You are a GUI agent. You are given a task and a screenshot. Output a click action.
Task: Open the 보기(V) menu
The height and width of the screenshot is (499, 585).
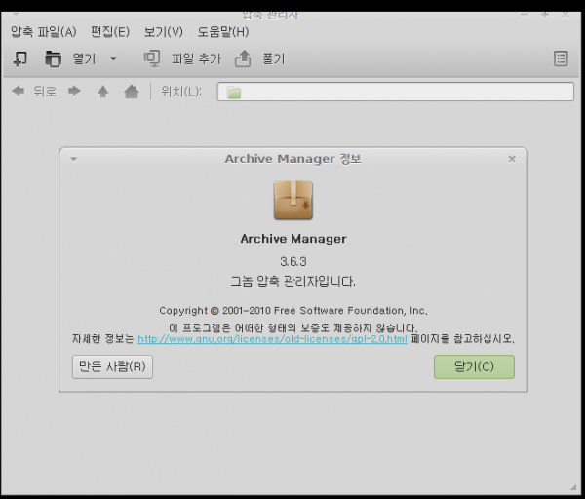(x=164, y=32)
